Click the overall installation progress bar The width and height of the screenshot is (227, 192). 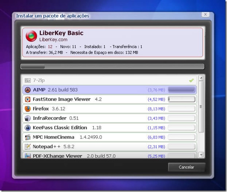(x=113, y=67)
